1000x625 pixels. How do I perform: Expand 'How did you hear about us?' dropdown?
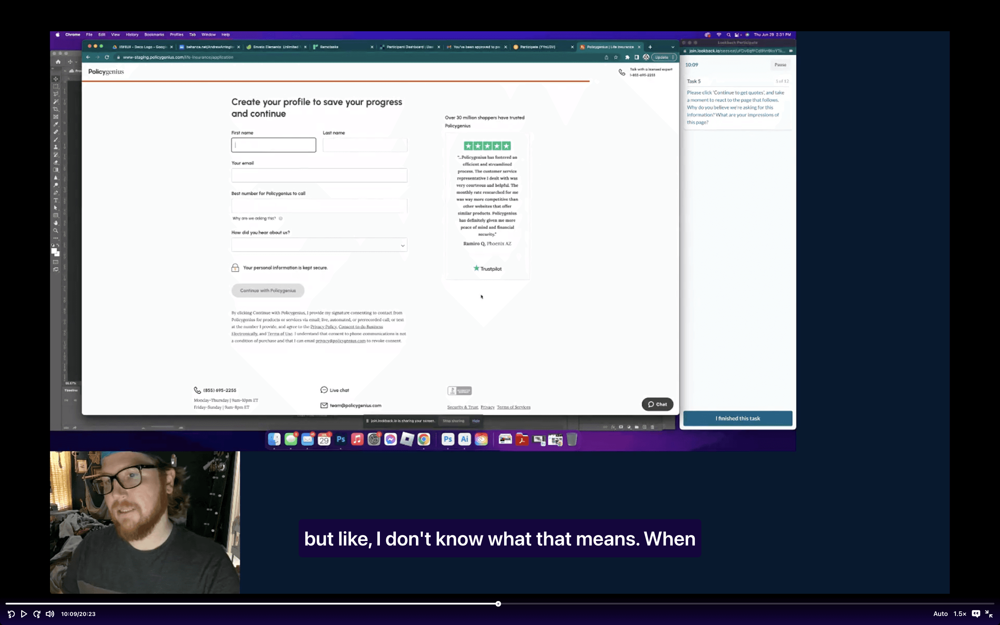tap(319, 245)
